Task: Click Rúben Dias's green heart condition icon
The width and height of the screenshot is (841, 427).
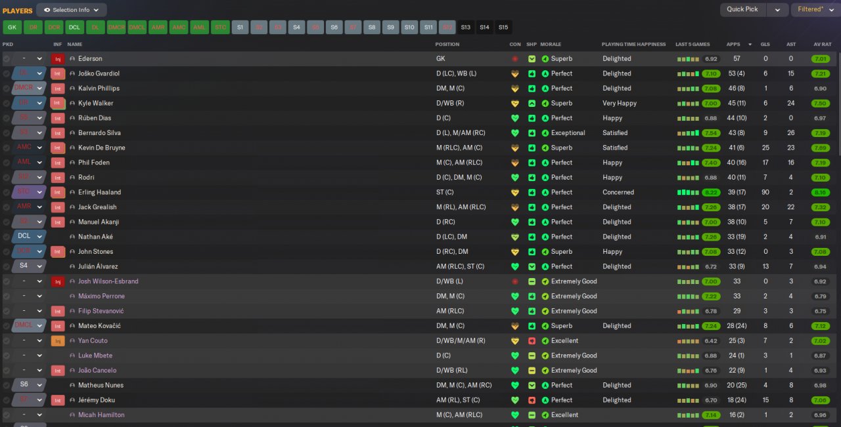Action: [514, 118]
